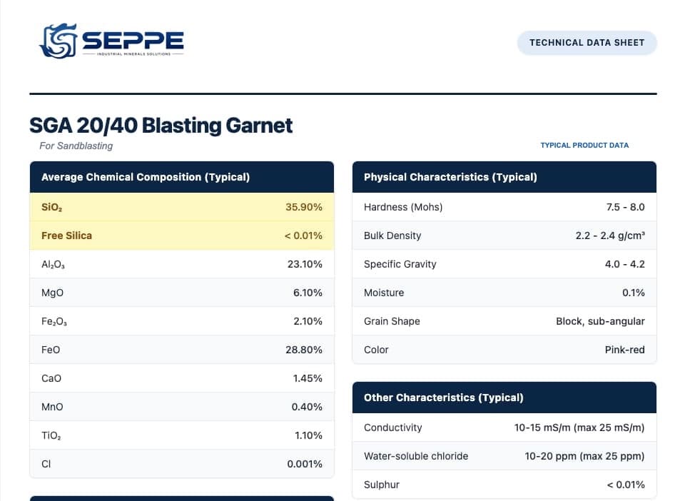Select the 23.10% value

point(305,264)
